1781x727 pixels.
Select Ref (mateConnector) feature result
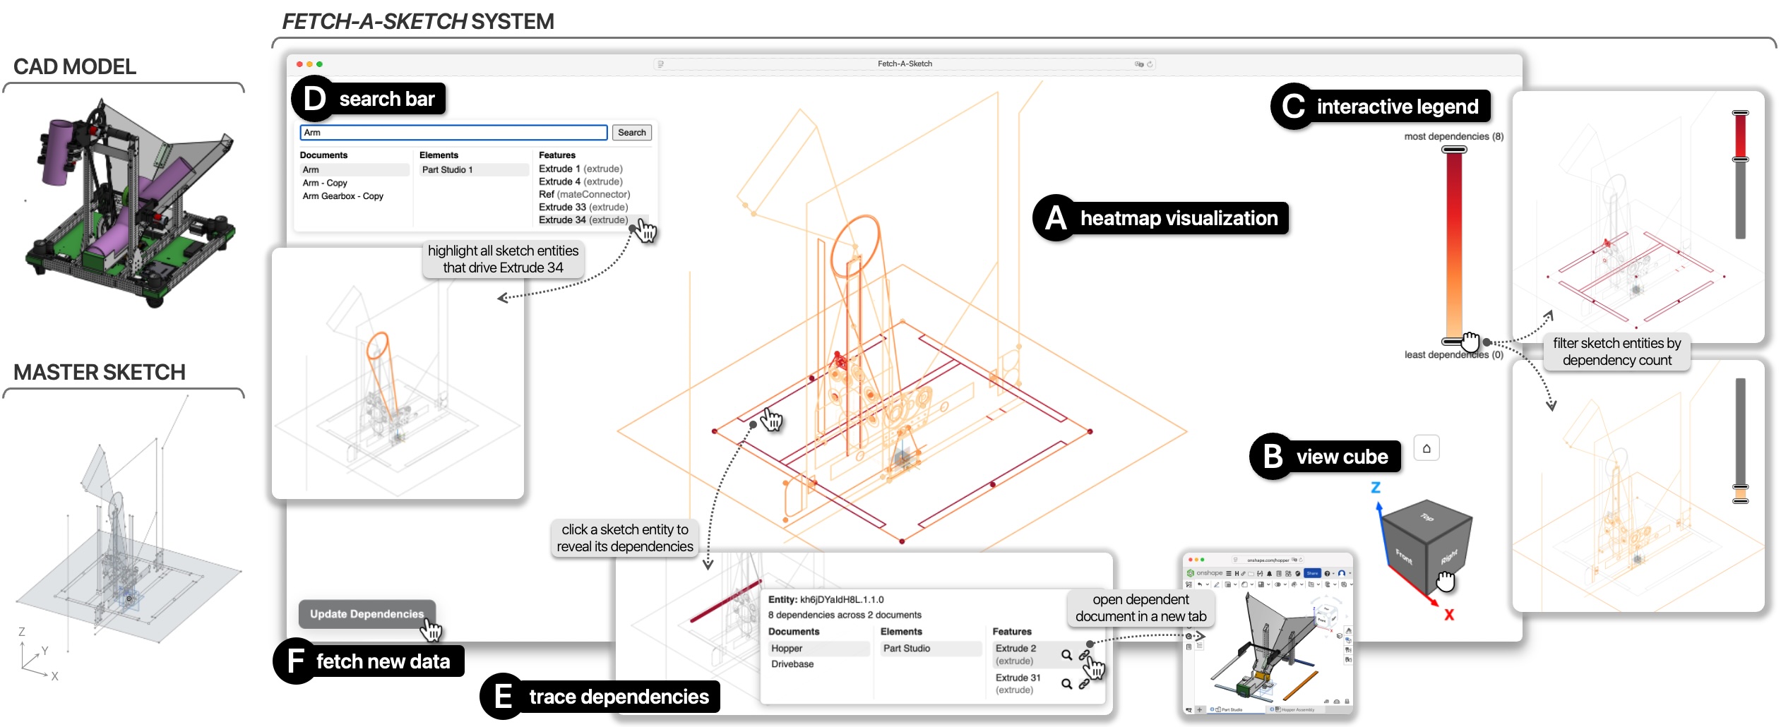pyautogui.click(x=584, y=195)
